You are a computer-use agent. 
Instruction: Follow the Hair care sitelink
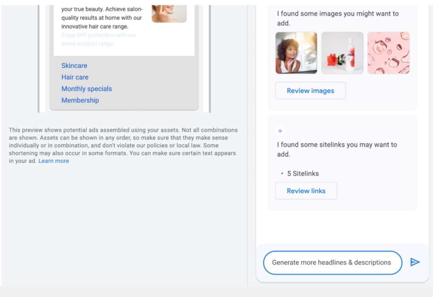point(75,77)
